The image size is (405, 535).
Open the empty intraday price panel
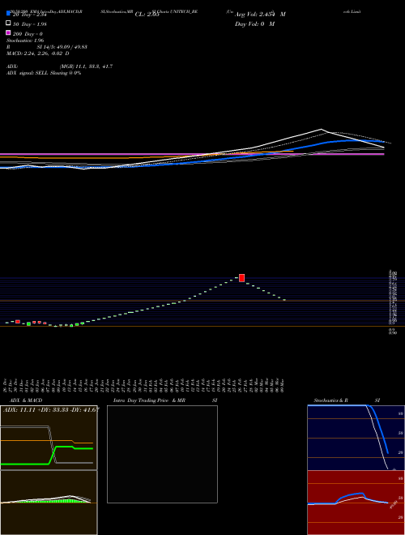[162, 454]
